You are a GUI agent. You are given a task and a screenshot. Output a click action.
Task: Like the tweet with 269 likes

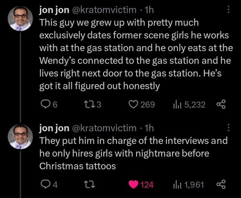click(134, 104)
